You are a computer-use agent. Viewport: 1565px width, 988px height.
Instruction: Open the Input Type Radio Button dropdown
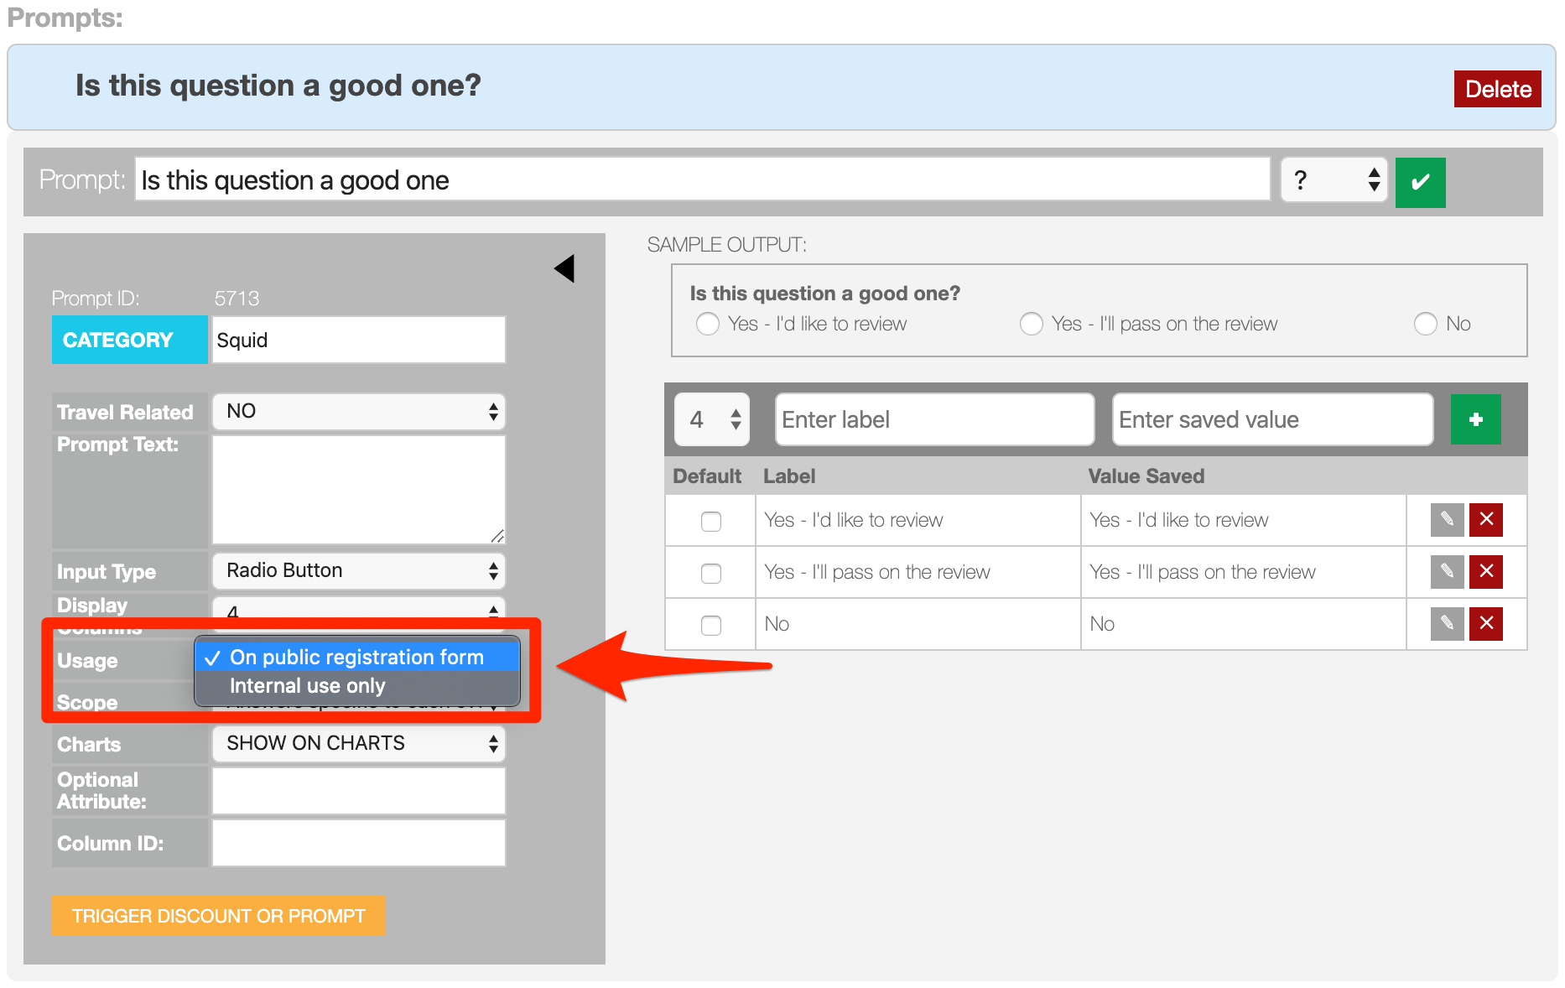tap(359, 571)
